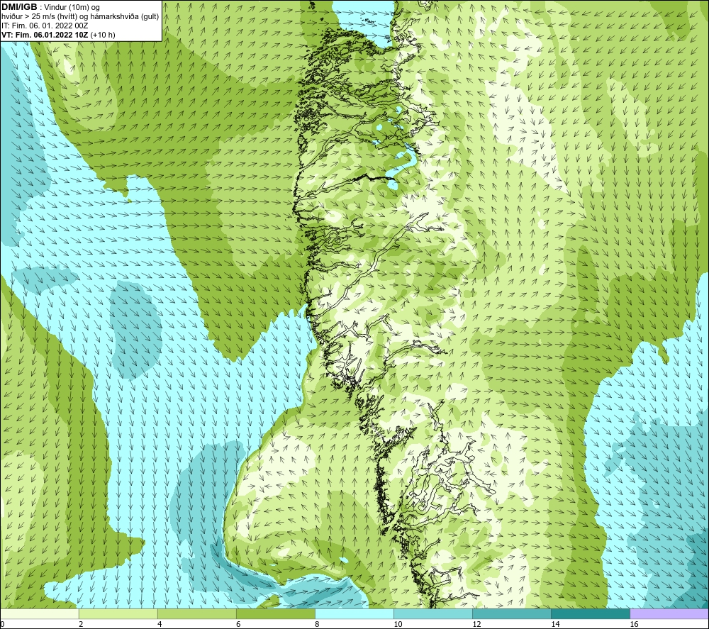Click the scale label '14'

[555, 625]
